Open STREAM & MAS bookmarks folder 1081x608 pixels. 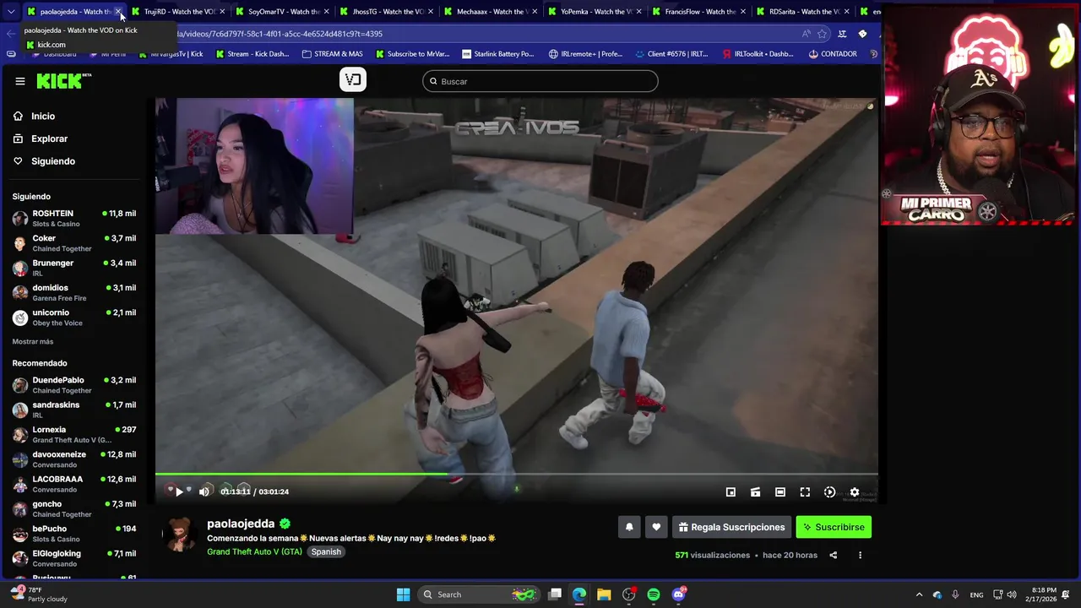[x=333, y=54]
